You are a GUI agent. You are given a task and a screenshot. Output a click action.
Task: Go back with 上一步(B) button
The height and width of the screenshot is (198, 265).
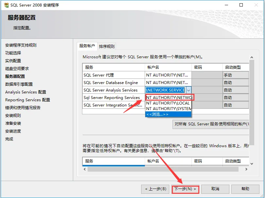tap(156, 189)
